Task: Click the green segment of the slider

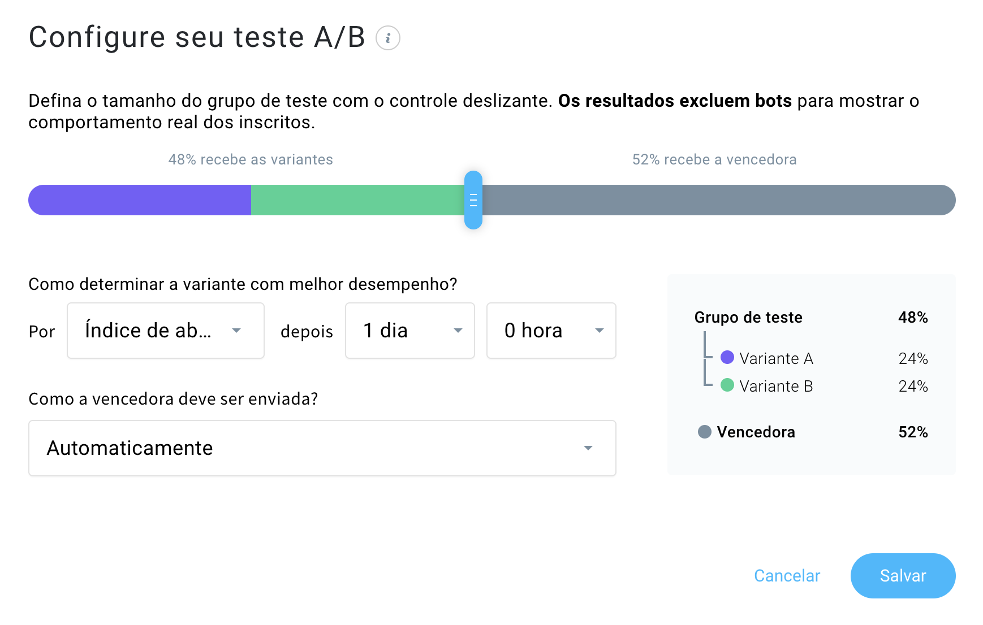Action: click(x=357, y=200)
